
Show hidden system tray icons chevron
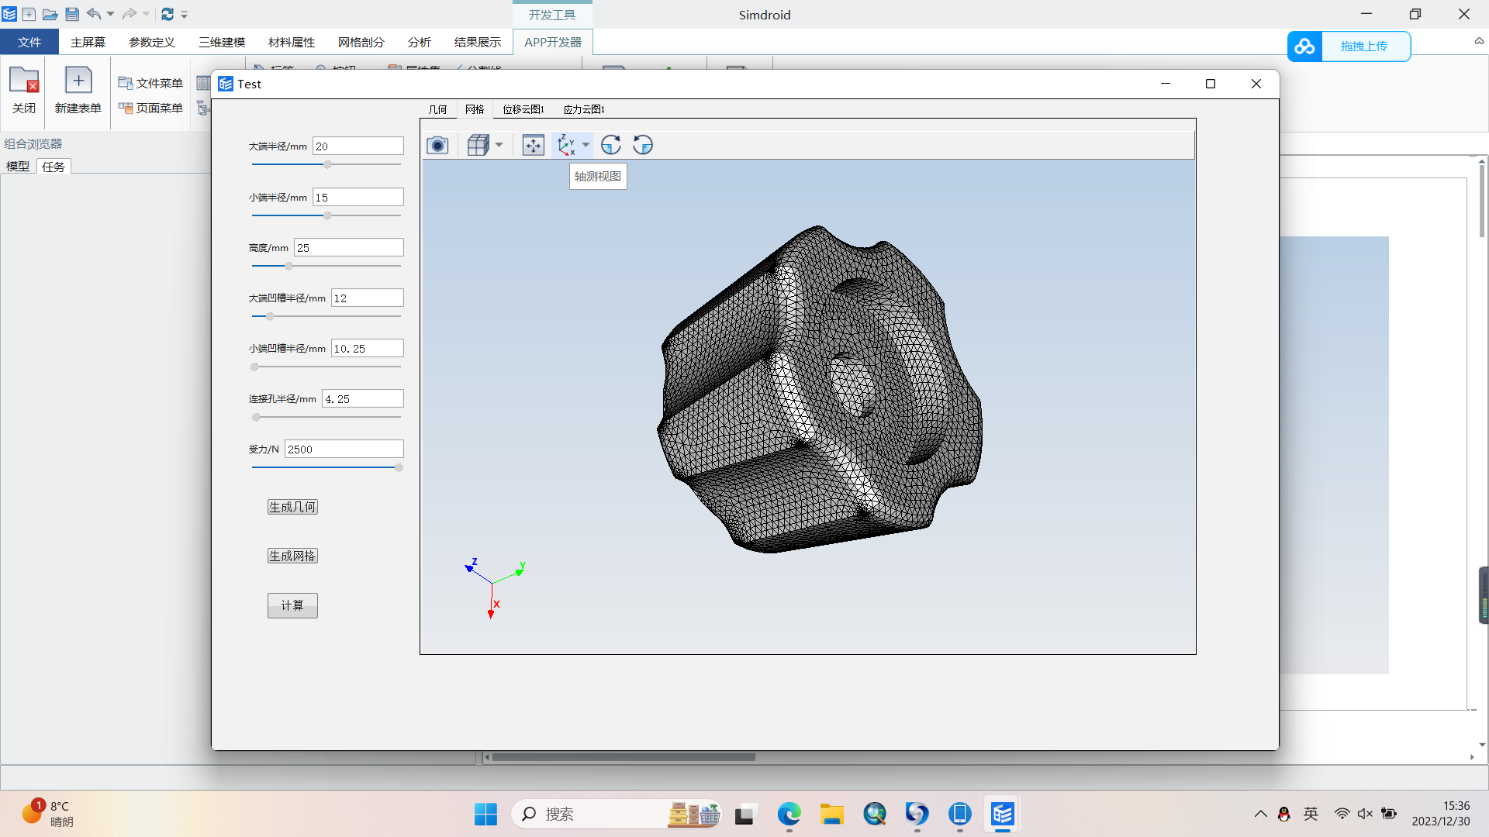click(1261, 814)
